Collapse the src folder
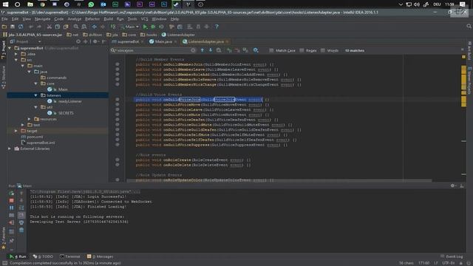Image resolution: width=473 pixels, height=266 pixels. click(16, 60)
